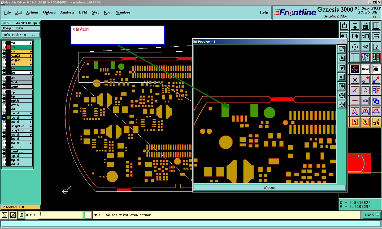Click the red board thumbnail overview

359,163
